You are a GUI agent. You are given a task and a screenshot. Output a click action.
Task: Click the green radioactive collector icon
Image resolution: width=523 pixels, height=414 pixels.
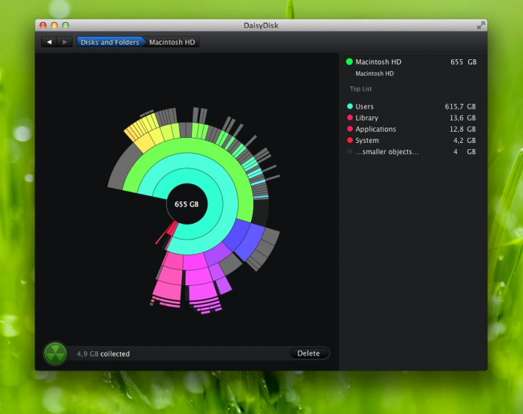(x=55, y=353)
